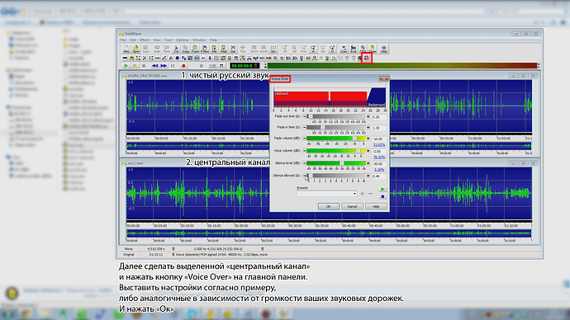Click the pause transport button
This screenshot has height=320, width=570.
tap(173, 66)
